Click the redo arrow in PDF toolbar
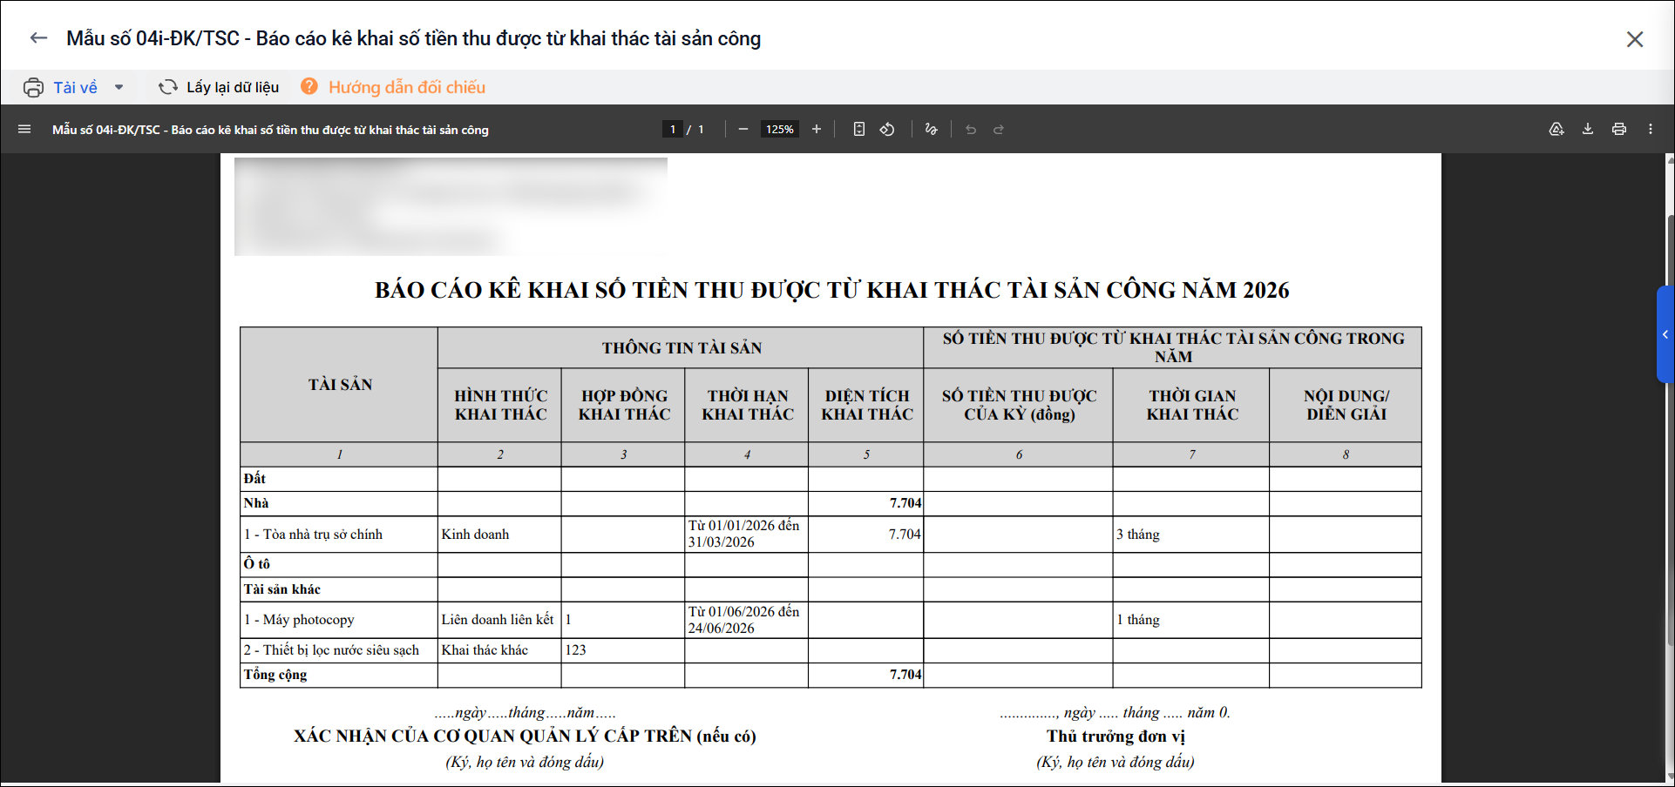Screen dimensions: 1675x787 (999, 129)
